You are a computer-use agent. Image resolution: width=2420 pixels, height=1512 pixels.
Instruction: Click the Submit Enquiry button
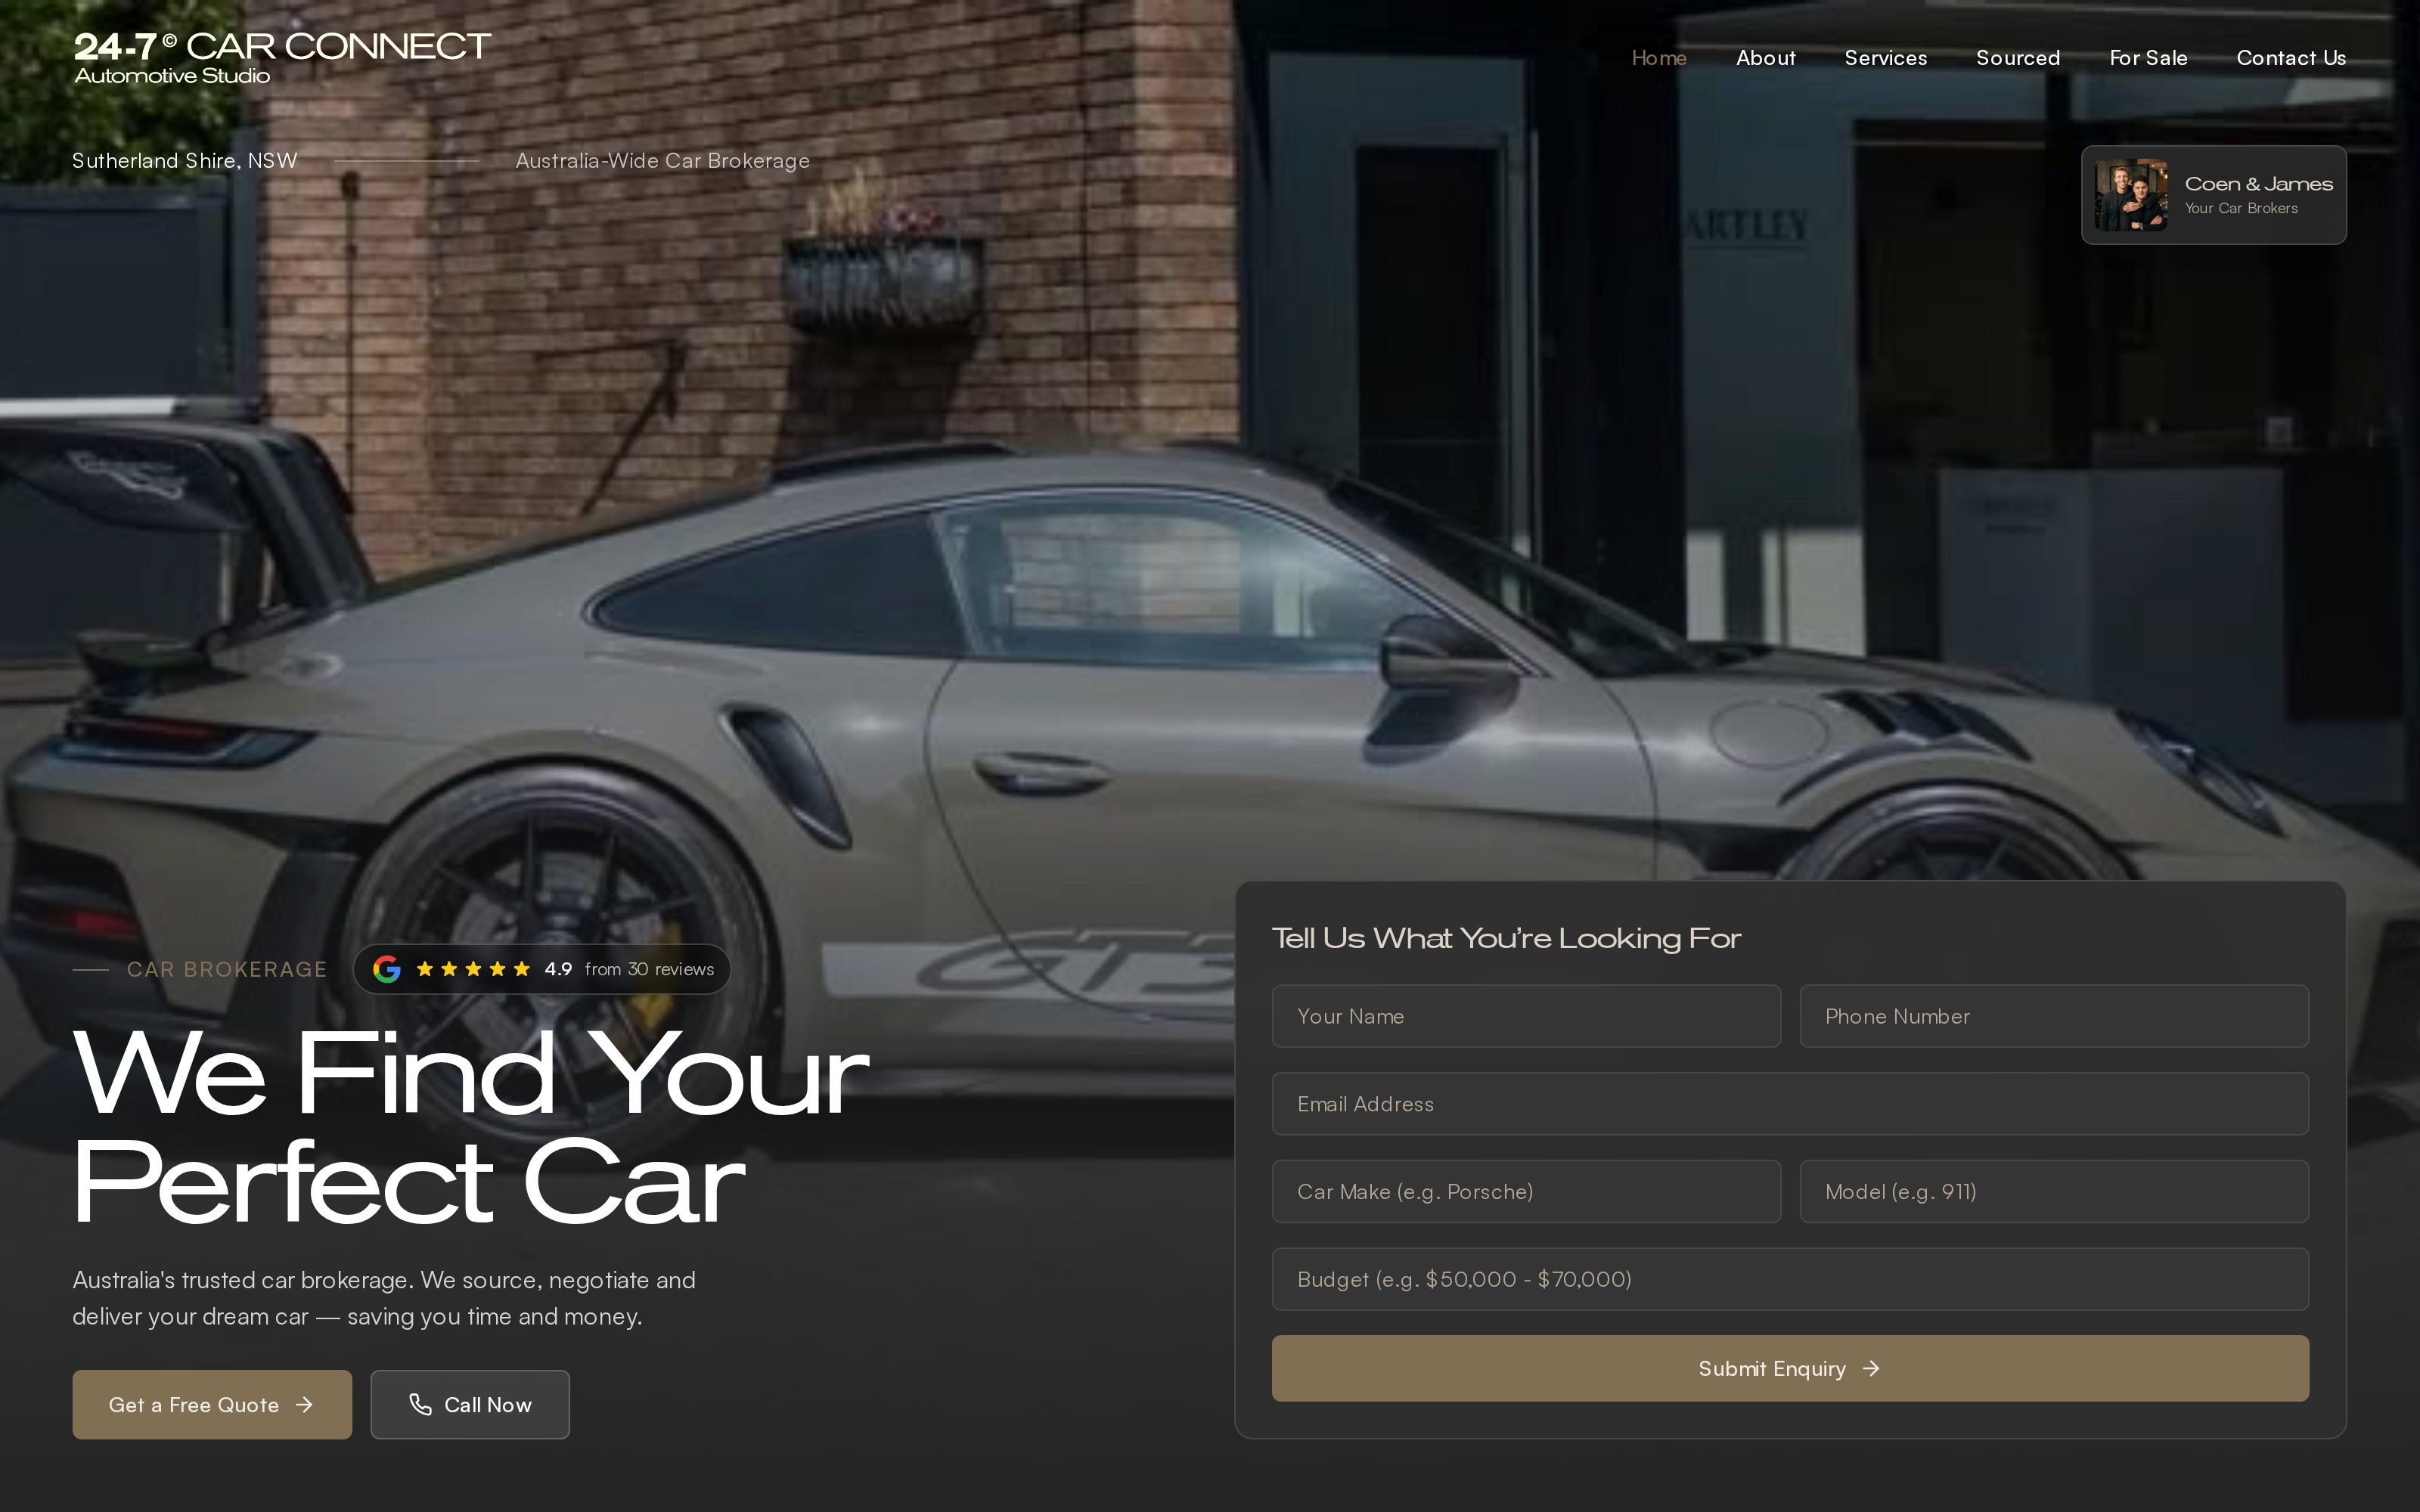pos(1790,1368)
